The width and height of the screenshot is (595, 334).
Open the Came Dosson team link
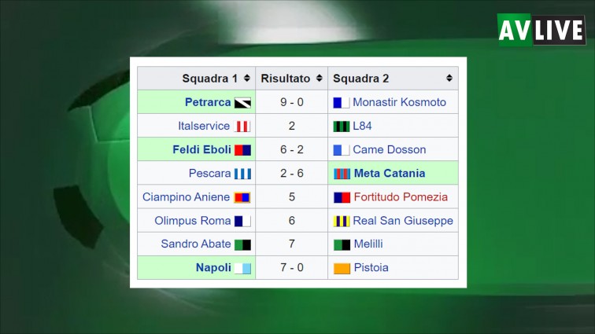coord(390,150)
